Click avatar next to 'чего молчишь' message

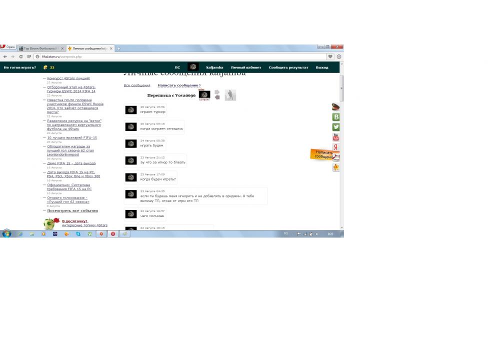[130, 214]
